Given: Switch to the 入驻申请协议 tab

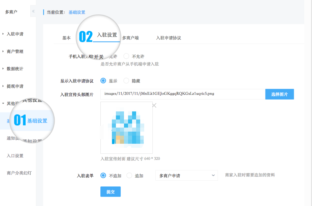Looking at the screenshot, I should pos(168,38).
